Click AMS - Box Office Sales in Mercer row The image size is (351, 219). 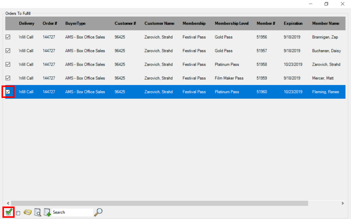[x=85, y=78]
